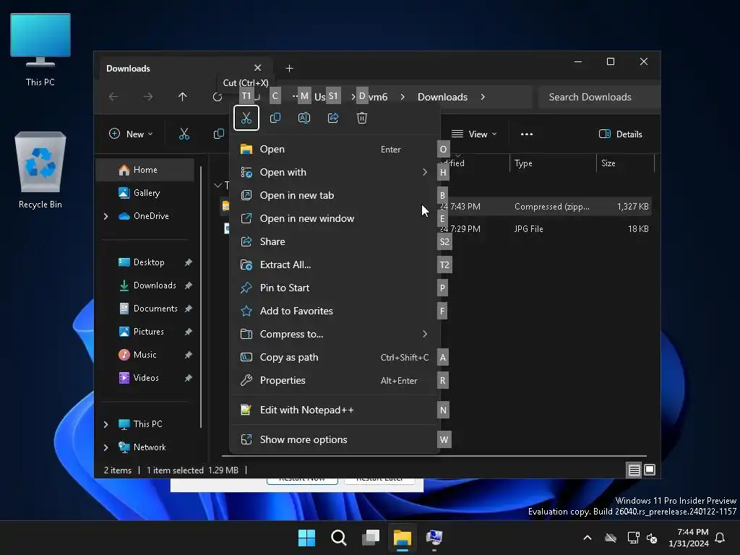Select Edit with Notepad++
740x555 pixels.
(335, 410)
